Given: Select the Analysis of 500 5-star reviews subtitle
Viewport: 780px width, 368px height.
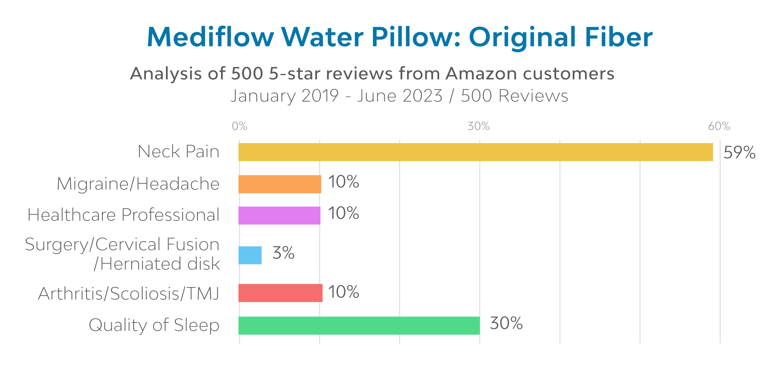Looking at the screenshot, I should [x=372, y=74].
